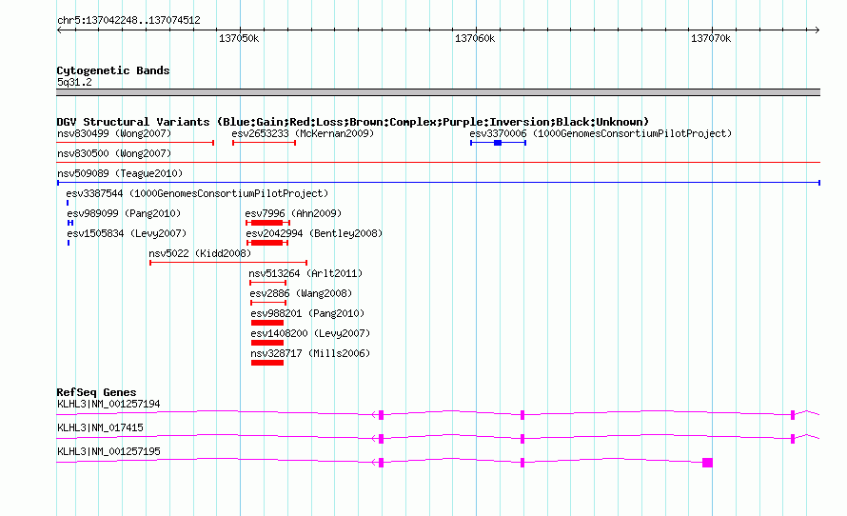Open esv3370006 (1000GenomesConsortiumPilotProject) variant label
The width and height of the screenshot is (847, 516).
pos(601,133)
